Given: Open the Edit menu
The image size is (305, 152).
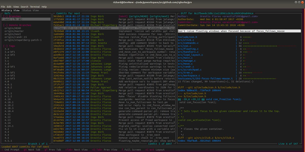Looking at the screenshot, I should (x=9, y=7).
